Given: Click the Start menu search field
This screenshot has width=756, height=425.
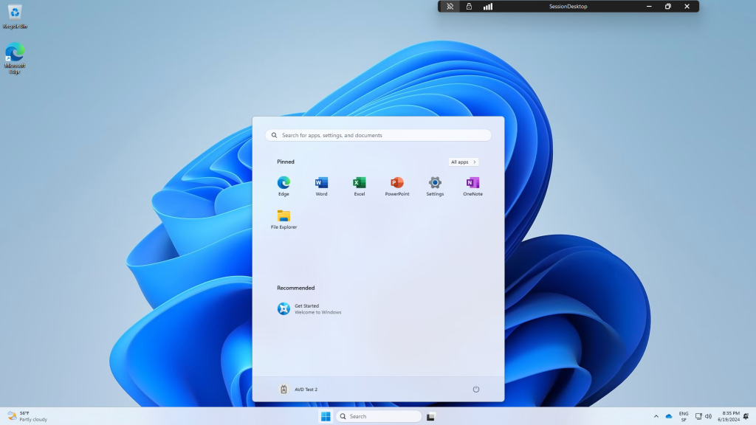Looking at the screenshot, I should [x=379, y=136].
